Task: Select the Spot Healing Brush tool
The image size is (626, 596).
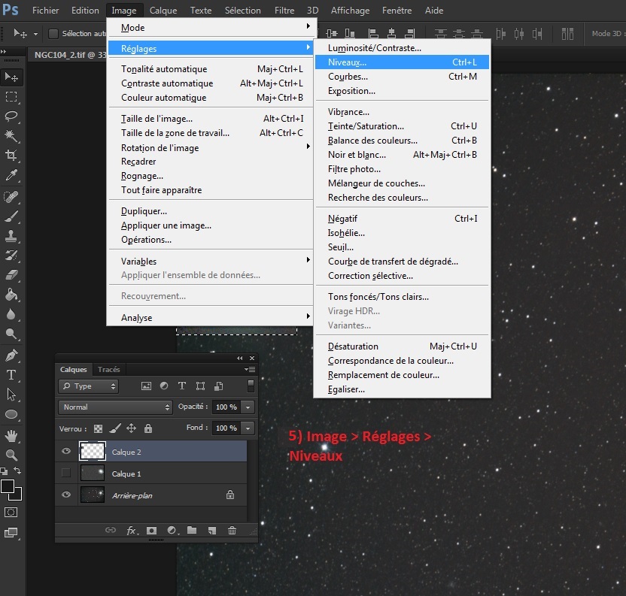Action: click(x=11, y=197)
